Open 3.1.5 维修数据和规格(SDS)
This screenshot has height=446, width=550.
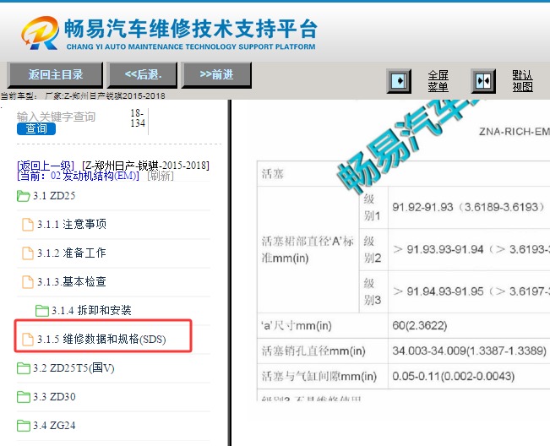pyautogui.click(x=101, y=339)
